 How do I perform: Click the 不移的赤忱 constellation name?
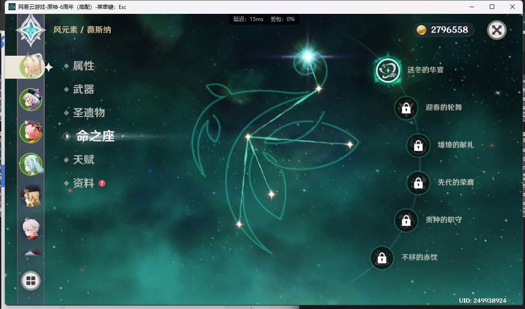point(420,258)
